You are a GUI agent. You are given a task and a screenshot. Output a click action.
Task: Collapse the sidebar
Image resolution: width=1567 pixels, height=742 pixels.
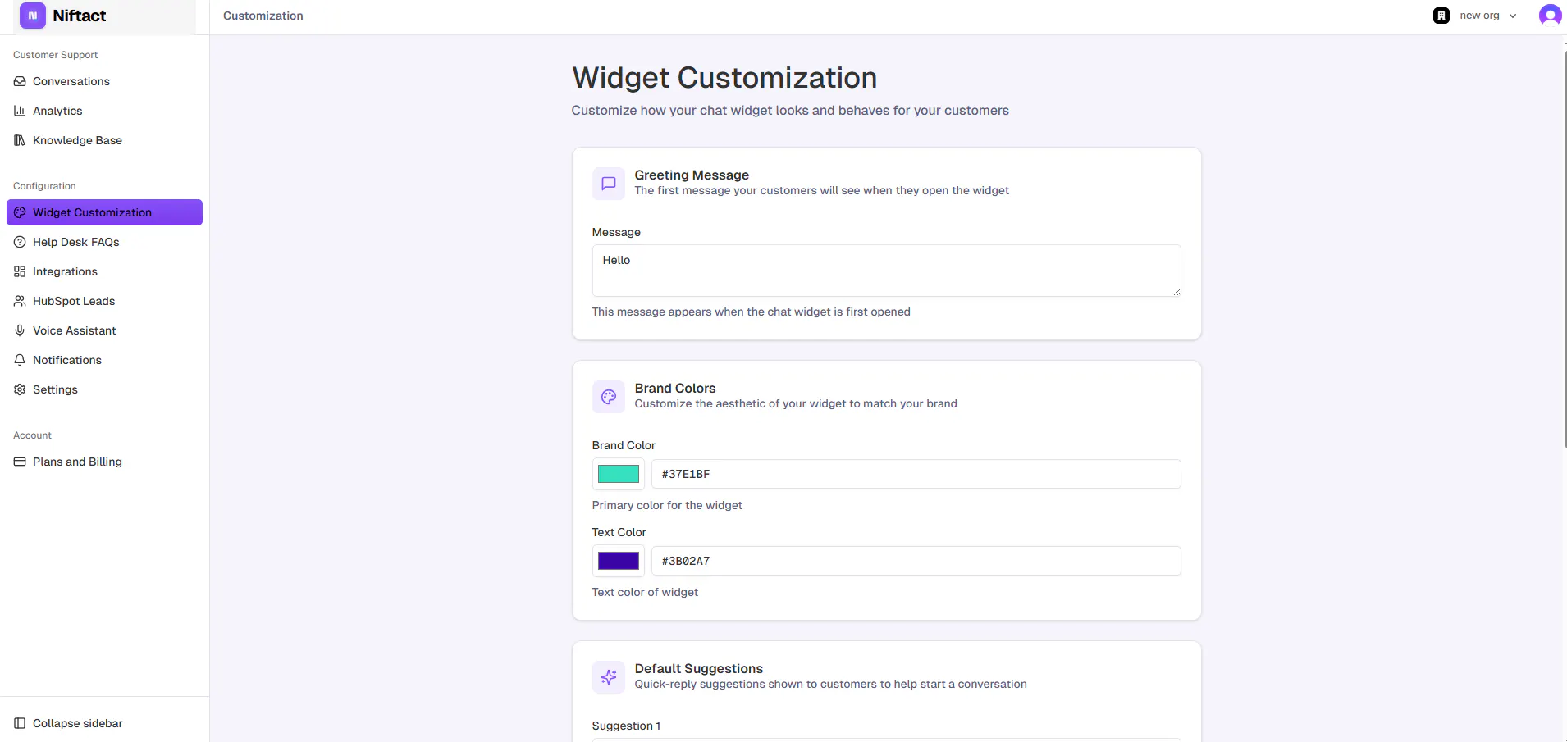pos(104,723)
